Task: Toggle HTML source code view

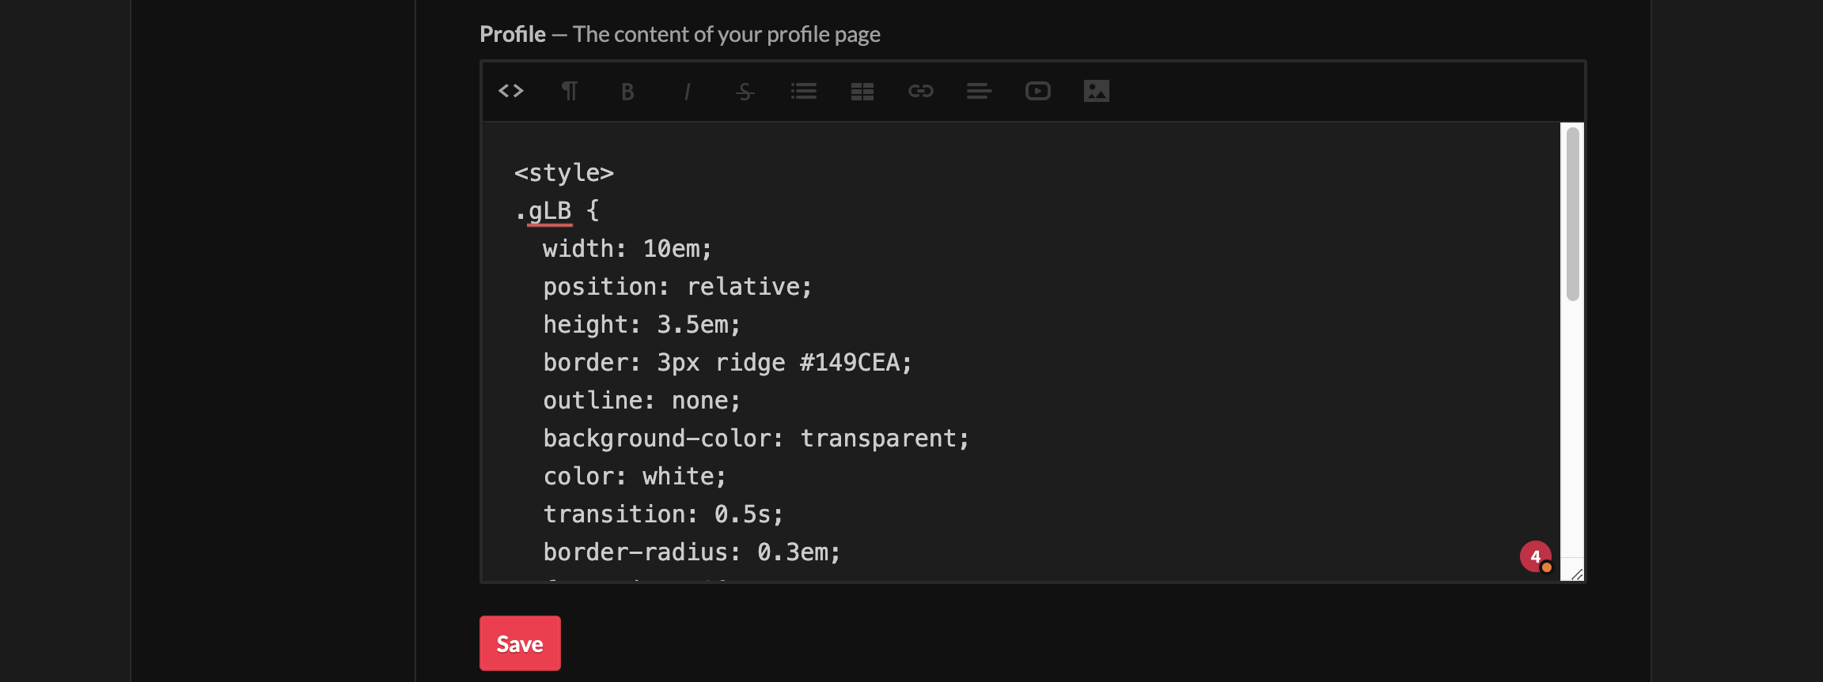Action: click(511, 91)
